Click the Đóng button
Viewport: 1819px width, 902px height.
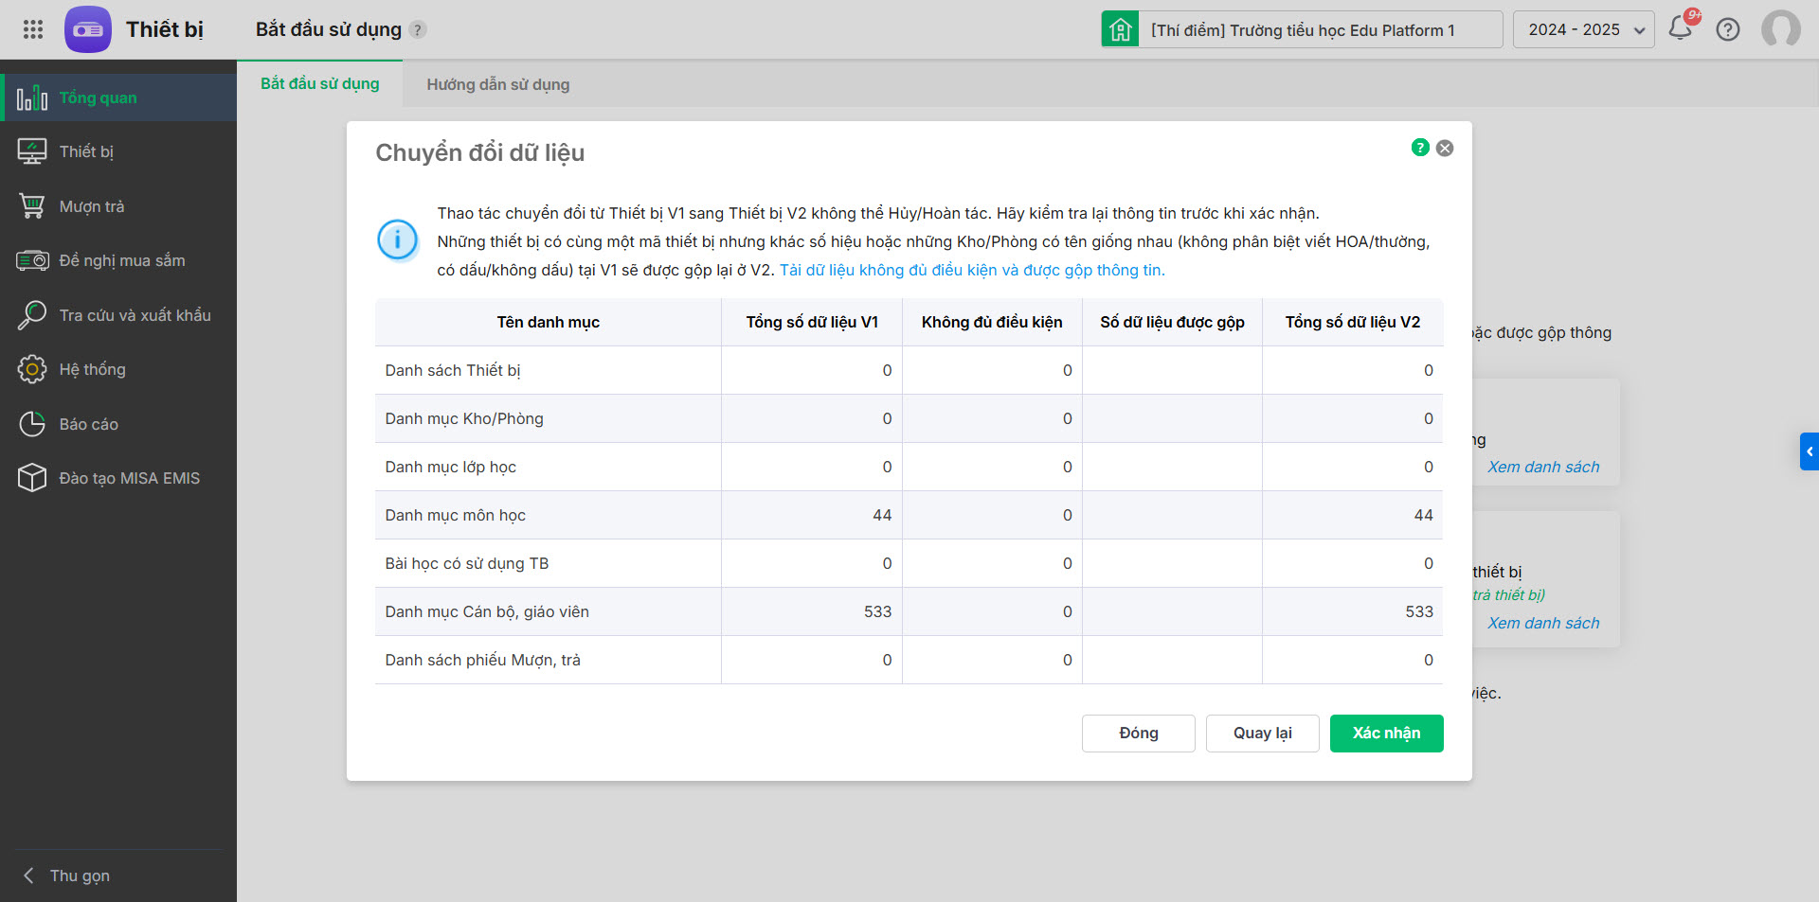coord(1138,734)
